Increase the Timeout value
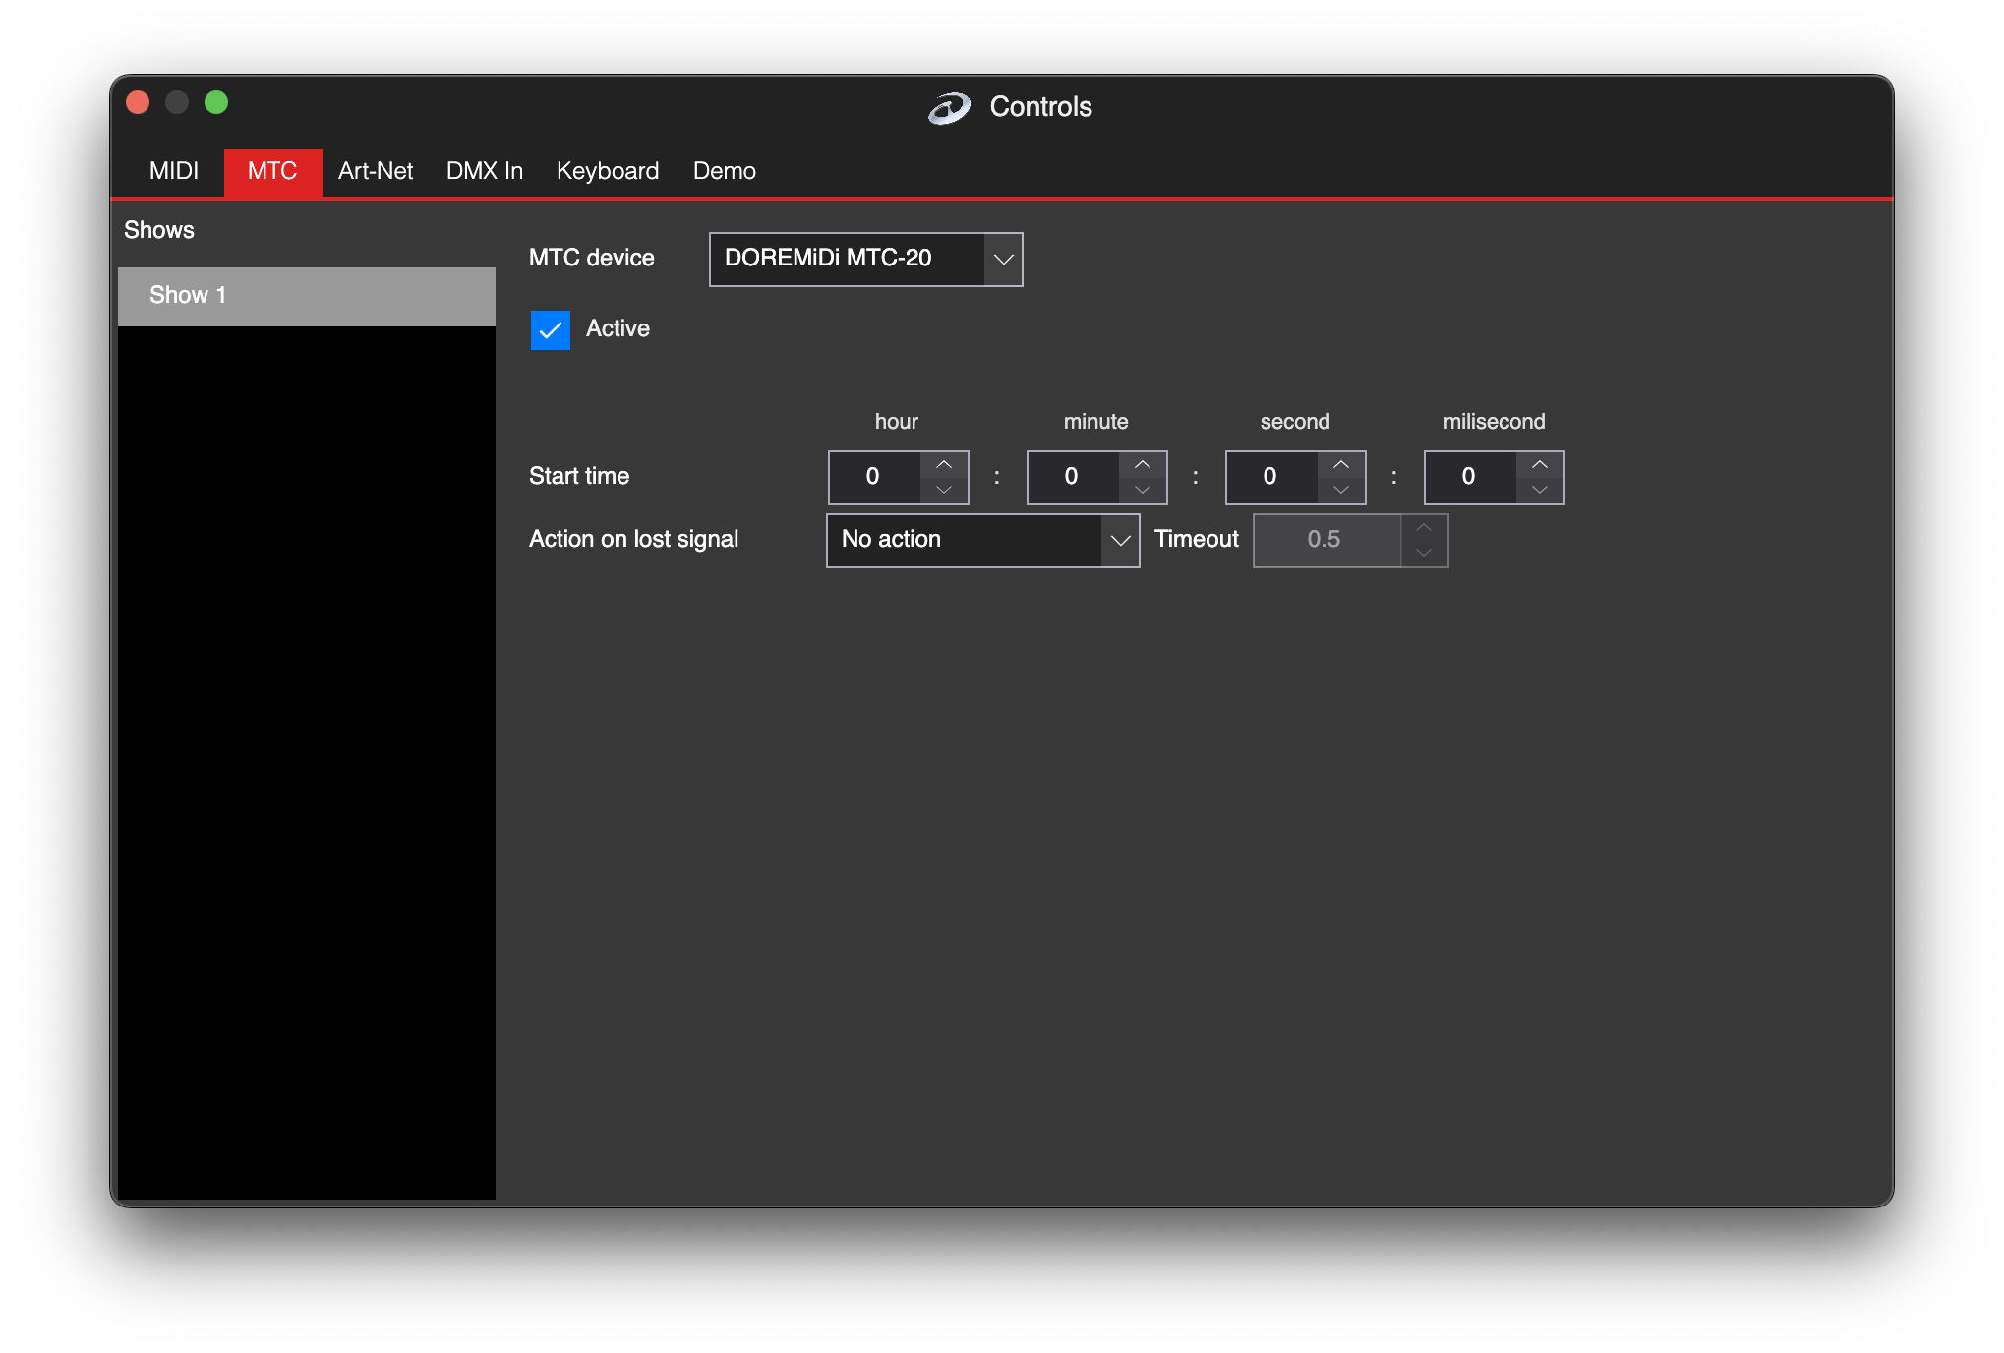Image resolution: width=2004 pixels, height=1353 pixels. coord(1424,528)
